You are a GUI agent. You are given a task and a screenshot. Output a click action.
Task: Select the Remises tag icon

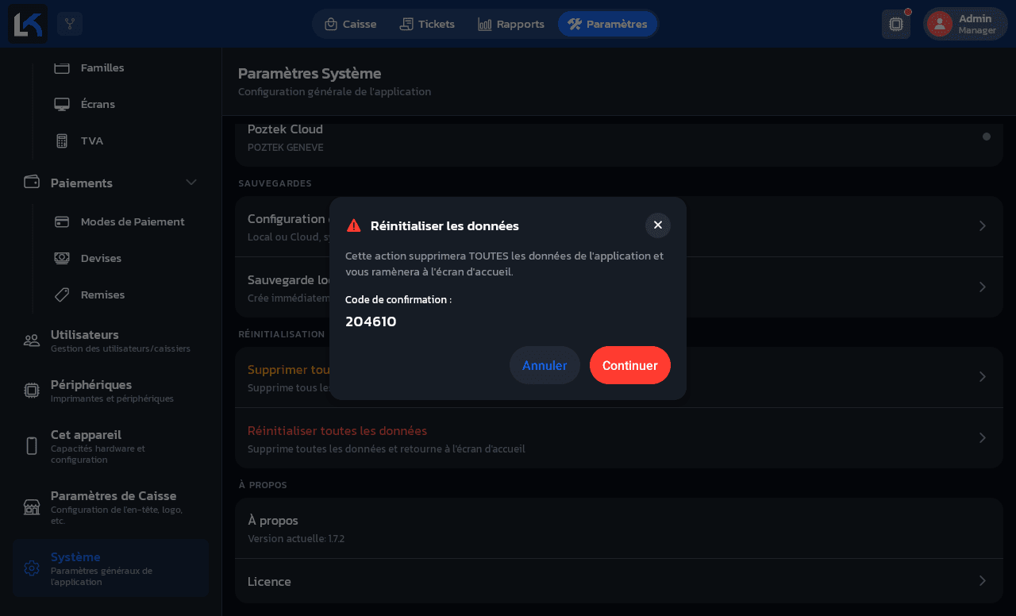click(62, 295)
